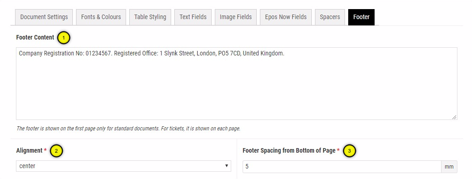Screen dimensions: 472x179
Task: Click the Alignment field label
Action: (x=30, y=150)
